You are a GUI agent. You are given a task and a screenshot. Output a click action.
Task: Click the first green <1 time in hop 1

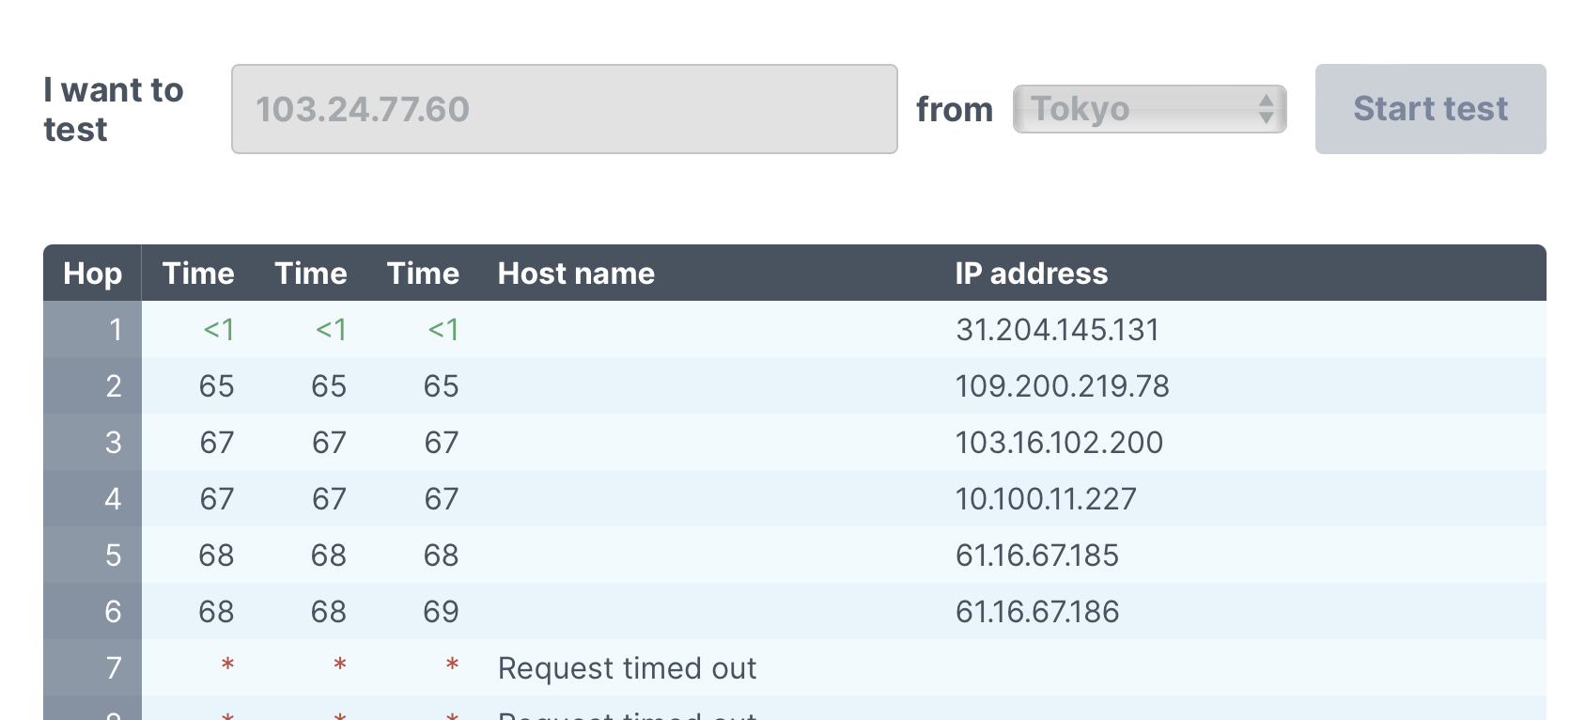click(219, 330)
